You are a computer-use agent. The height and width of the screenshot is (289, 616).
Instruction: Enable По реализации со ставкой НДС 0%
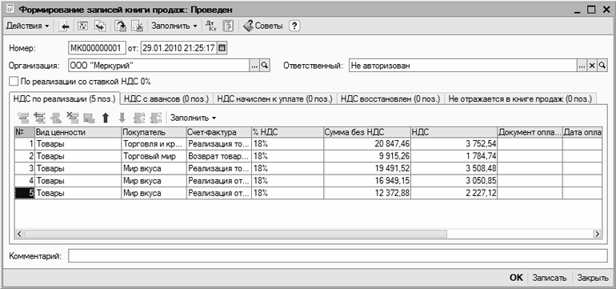[x=14, y=82]
